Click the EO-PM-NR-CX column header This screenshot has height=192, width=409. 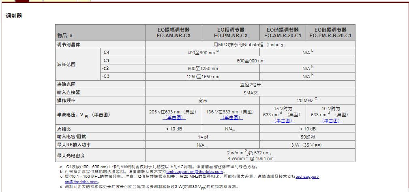pyautogui.click(x=231, y=33)
